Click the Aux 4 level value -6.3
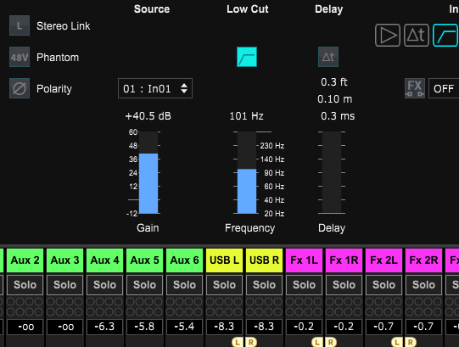The height and width of the screenshot is (347, 459). 104,327
